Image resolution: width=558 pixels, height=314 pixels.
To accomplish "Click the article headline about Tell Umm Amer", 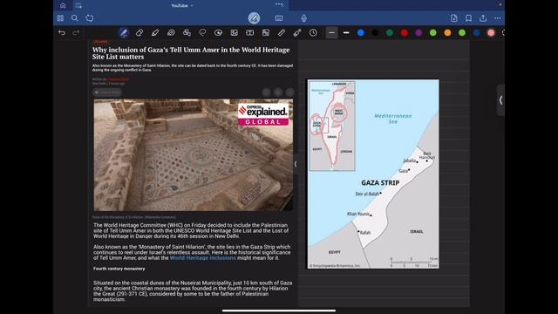I will coord(191,53).
